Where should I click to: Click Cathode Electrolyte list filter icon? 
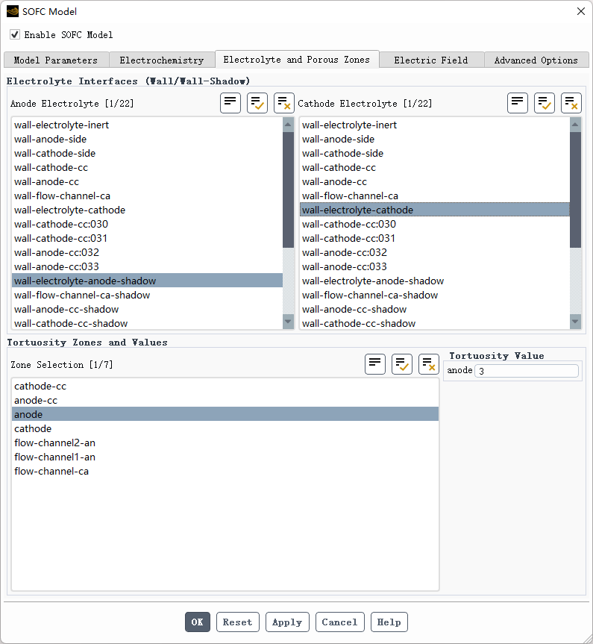518,103
